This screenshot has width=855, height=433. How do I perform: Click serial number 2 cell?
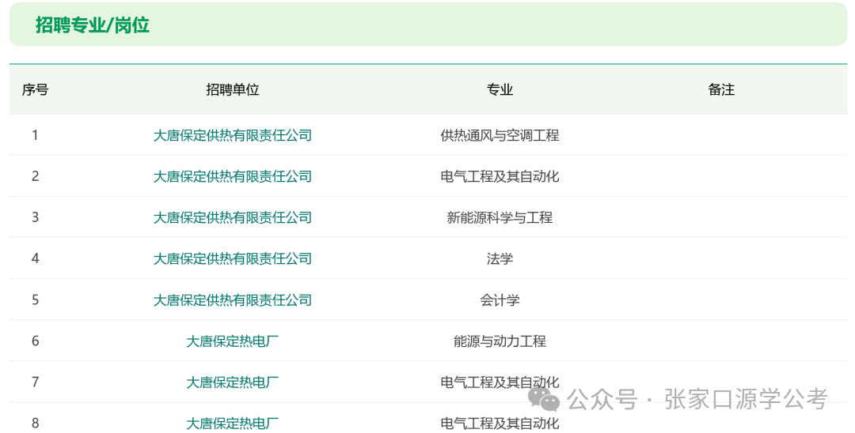(x=35, y=176)
